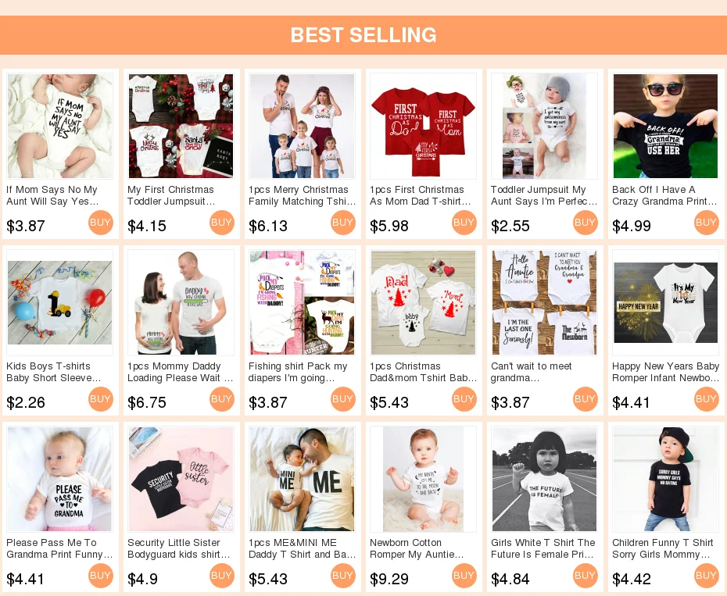
Task: Open the Please Pass Me To Grandma title link
Action: coord(59,548)
